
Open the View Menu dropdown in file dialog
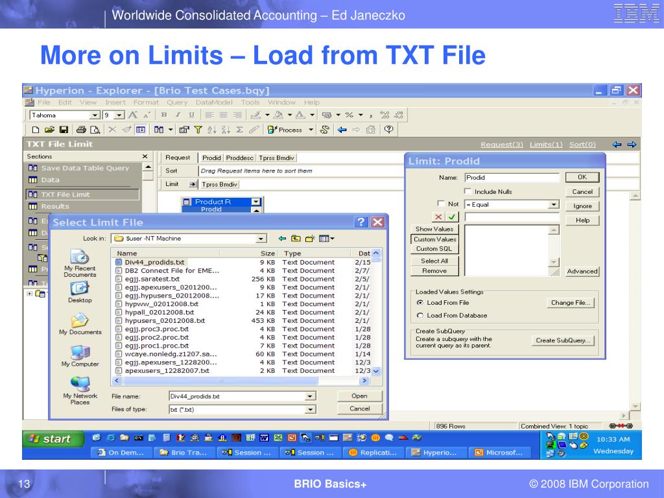pos(327,239)
